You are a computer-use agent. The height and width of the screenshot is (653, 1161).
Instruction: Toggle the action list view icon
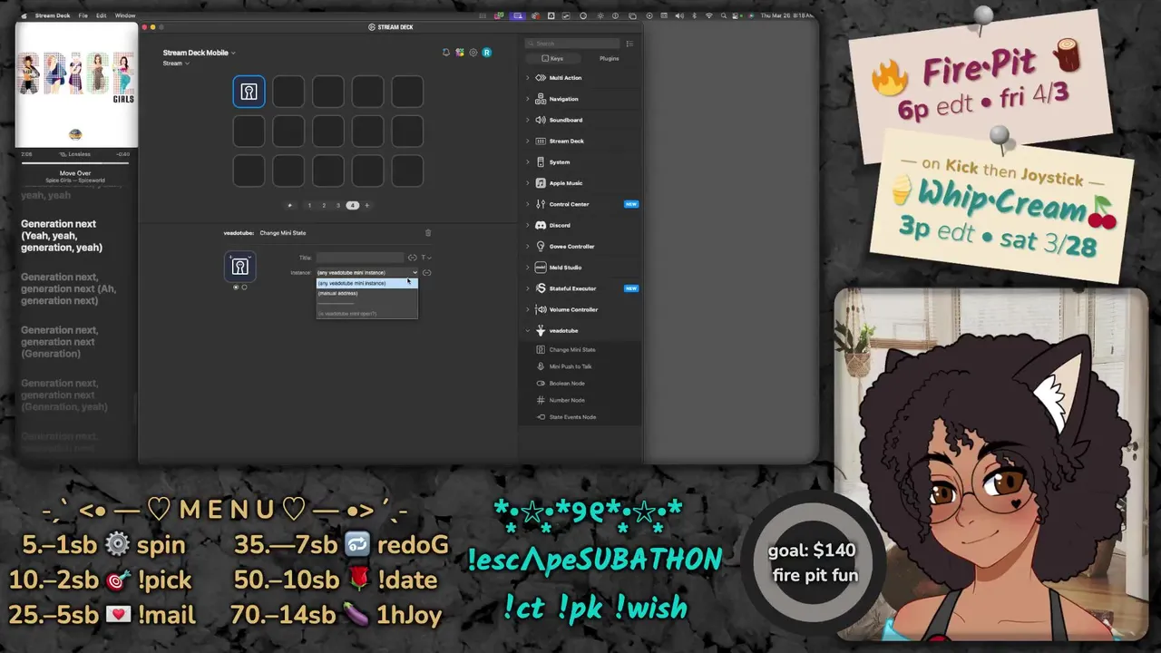tap(629, 44)
